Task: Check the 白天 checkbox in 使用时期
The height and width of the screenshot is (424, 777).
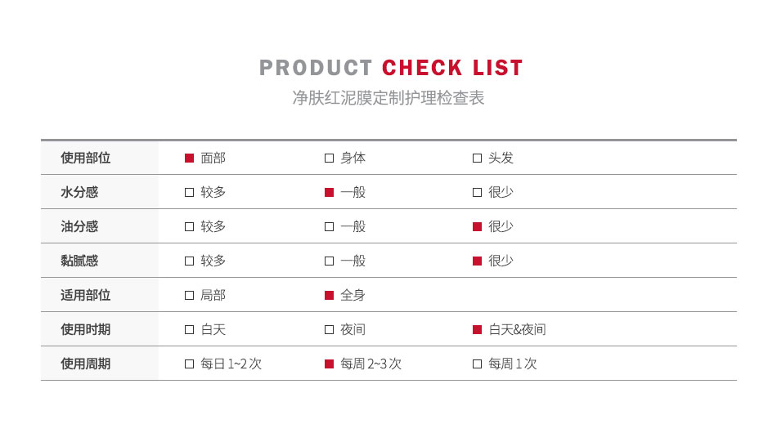Action: click(189, 329)
